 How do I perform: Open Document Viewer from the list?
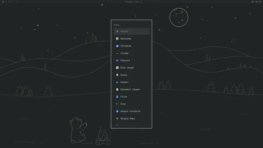point(131,90)
